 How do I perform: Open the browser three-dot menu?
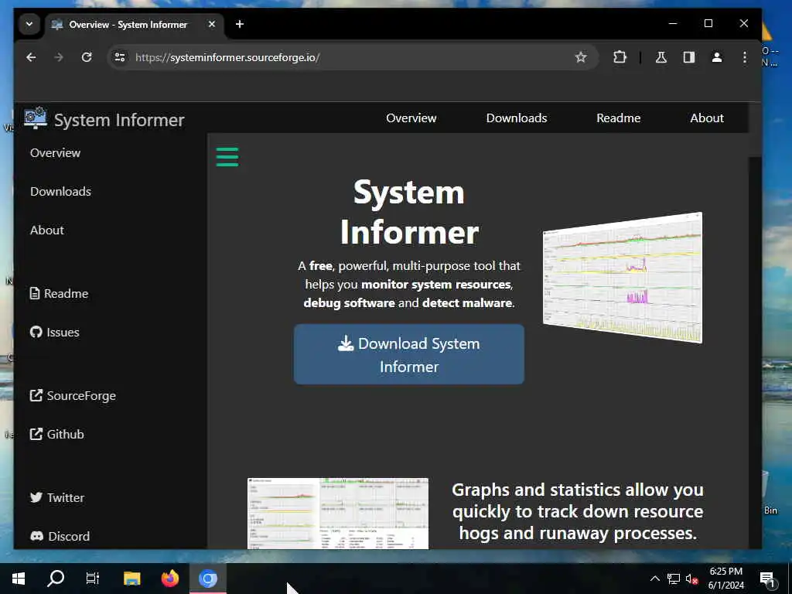coord(745,57)
